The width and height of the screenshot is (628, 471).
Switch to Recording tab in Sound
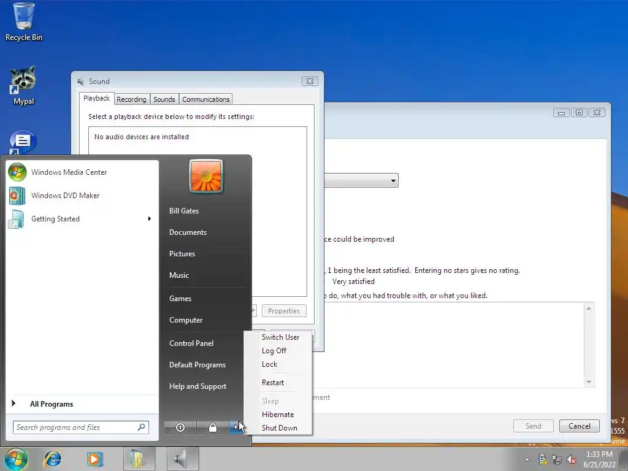[x=131, y=99]
